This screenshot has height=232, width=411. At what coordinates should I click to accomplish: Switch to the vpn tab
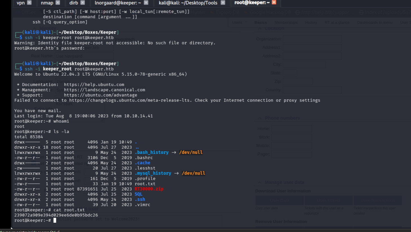point(21,3)
